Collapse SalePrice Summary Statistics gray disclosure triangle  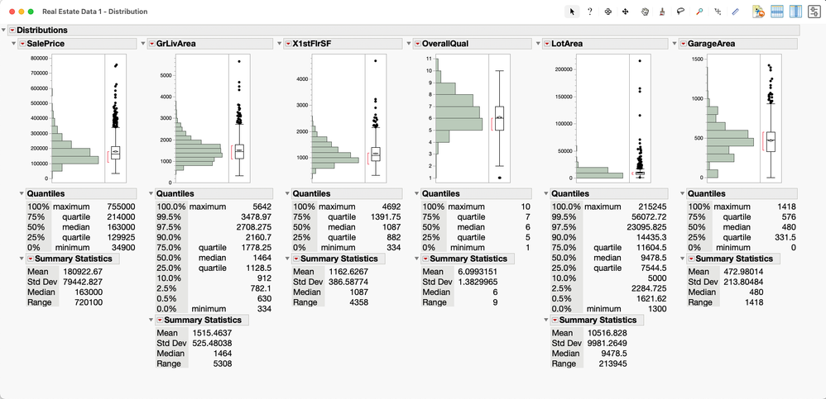[x=22, y=259]
